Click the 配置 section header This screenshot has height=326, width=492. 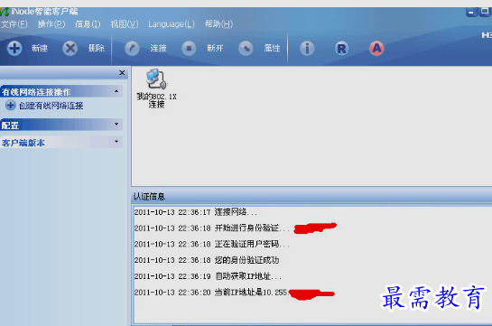point(61,125)
